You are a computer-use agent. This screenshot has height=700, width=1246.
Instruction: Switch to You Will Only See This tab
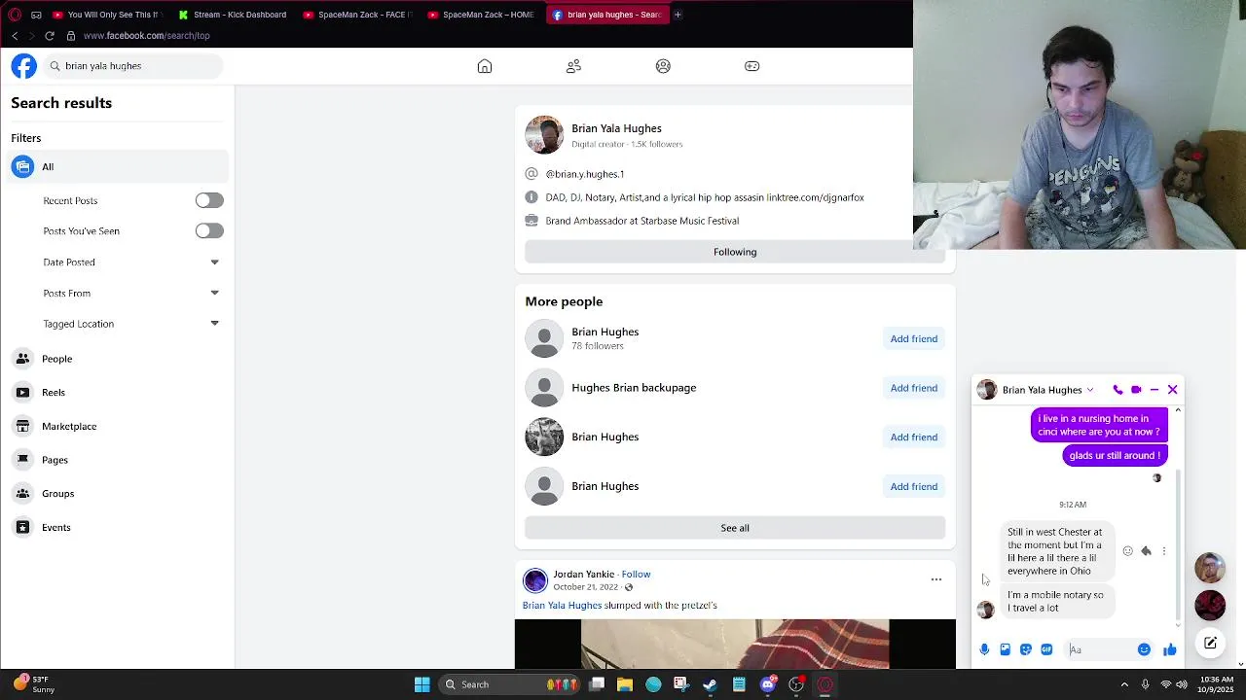coord(109,15)
